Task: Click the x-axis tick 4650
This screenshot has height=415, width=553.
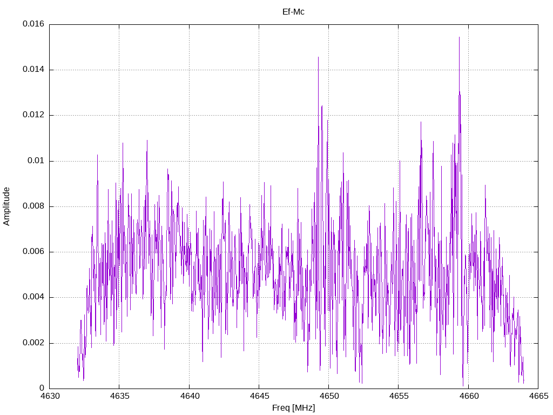Action: coord(329,396)
